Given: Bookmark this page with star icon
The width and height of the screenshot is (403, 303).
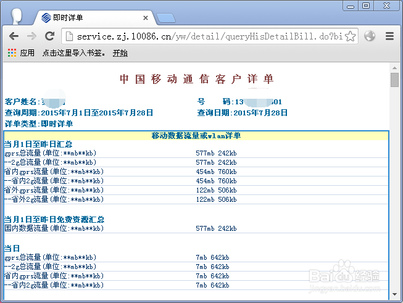Looking at the screenshot, I should click(350, 36).
